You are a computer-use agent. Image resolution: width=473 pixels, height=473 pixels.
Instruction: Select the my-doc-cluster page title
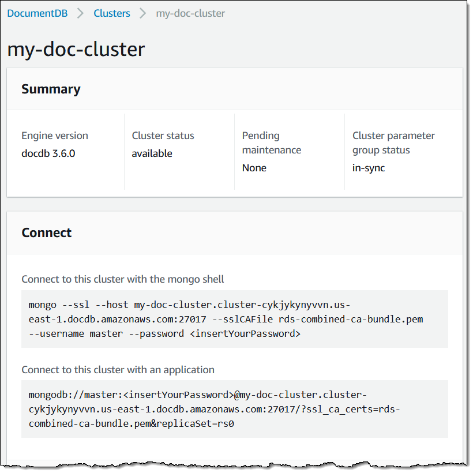(76, 50)
